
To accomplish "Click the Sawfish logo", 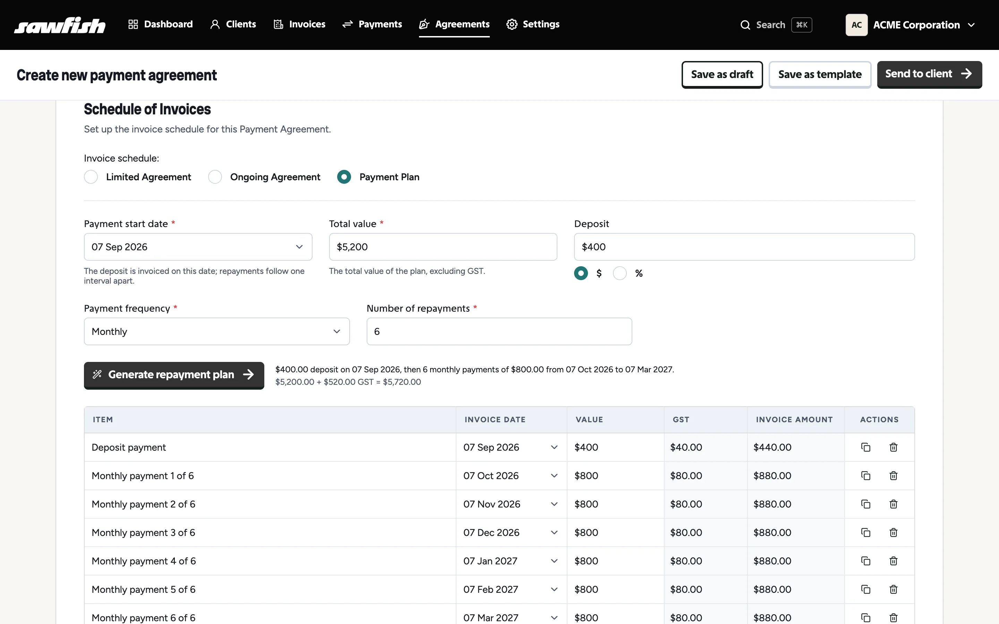I will [x=60, y=25].
